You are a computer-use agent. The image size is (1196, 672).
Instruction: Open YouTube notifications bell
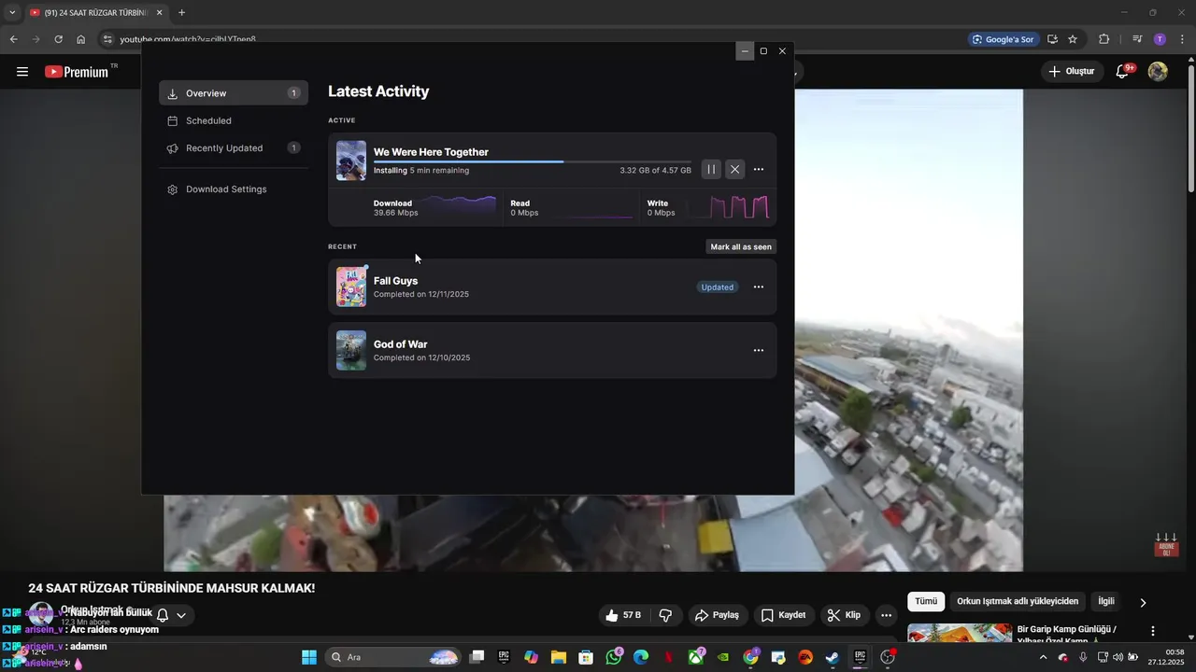point(1123,71)
